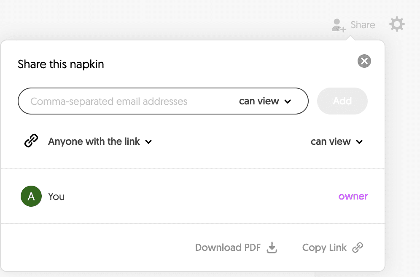The image size is (420, 277).
Task: Select the 'You' member row name
Action: tap(56, 197)
